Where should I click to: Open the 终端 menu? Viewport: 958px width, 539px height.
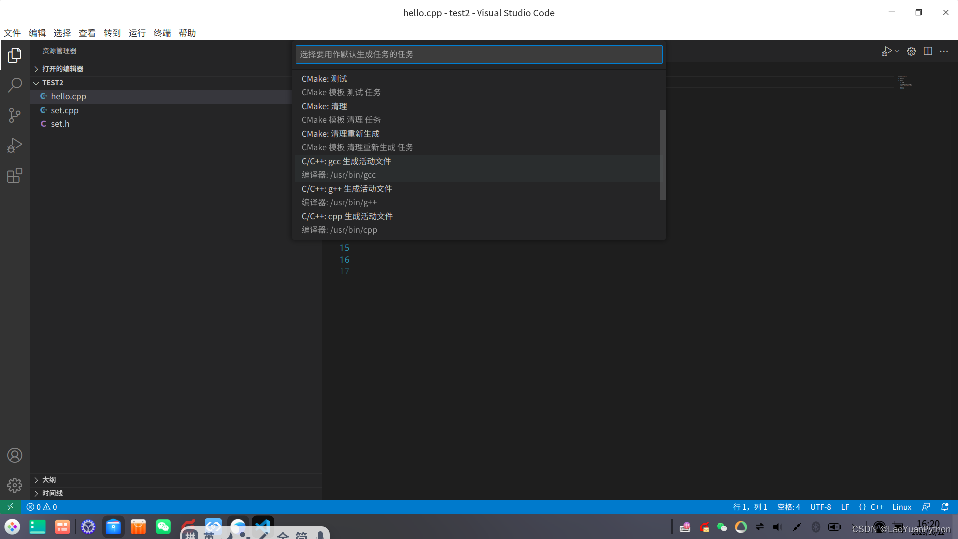point(162,33)
